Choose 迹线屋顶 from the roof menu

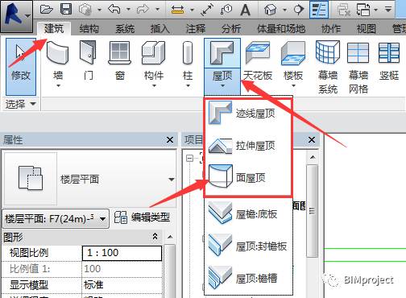pyautogui.click(x=248, y=114)
